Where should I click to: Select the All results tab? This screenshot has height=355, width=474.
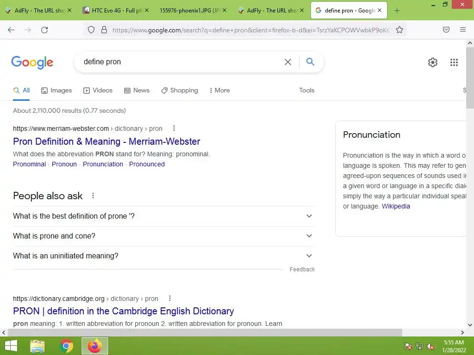(21, 90)
